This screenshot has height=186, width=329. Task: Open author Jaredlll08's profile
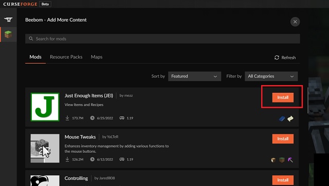(x=107, y=178)
